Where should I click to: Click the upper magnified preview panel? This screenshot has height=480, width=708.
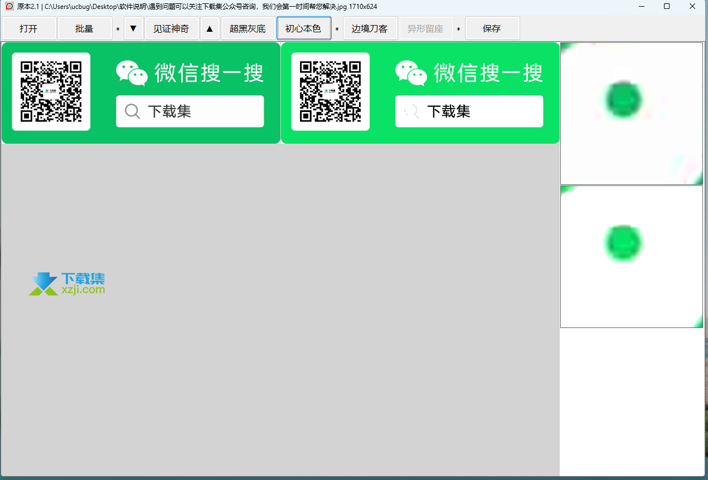(x=632, y=114)
